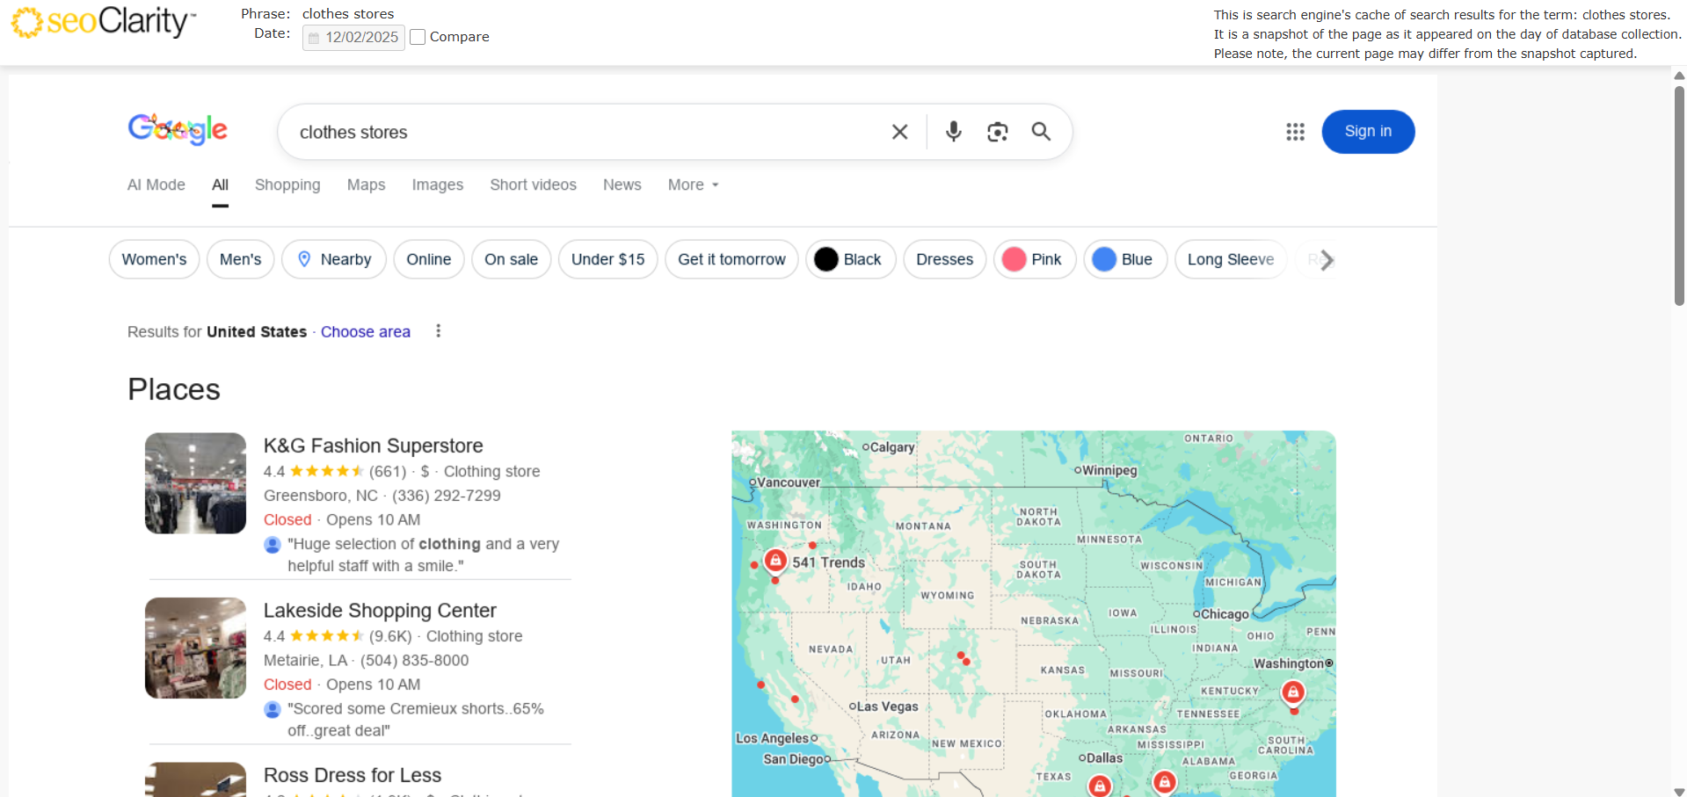1687x797 pixels.
Task: Click the Google logo
Action: pyautogui.click(x=178, y=130)
